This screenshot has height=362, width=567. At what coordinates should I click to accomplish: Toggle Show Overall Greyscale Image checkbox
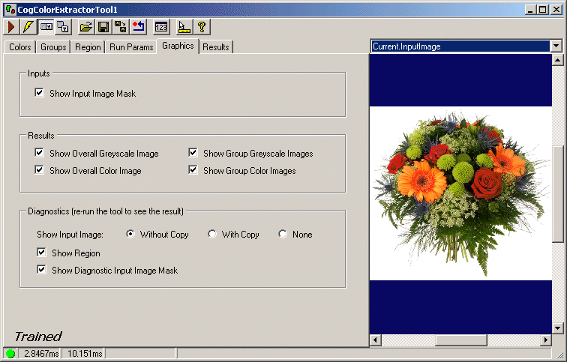point(39,153)
